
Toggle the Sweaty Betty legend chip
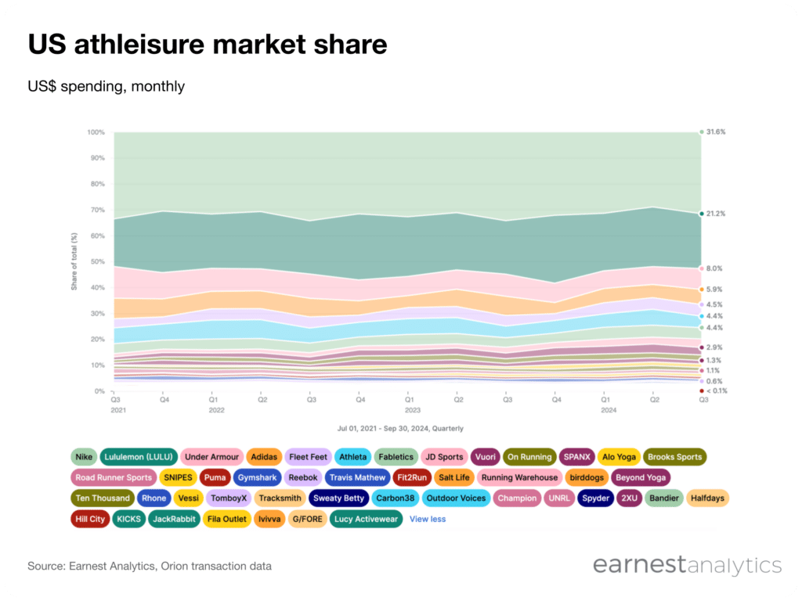[x=338, y=498]
